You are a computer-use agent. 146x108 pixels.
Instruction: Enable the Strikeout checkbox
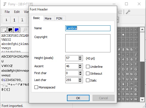click(x=88, y=74)
